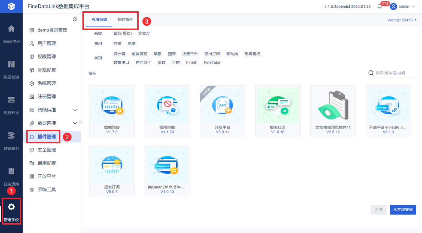Viewport: 422px width, 233px height.
Task: Open the 数据管道 sidebar icon
Action: 11,64
